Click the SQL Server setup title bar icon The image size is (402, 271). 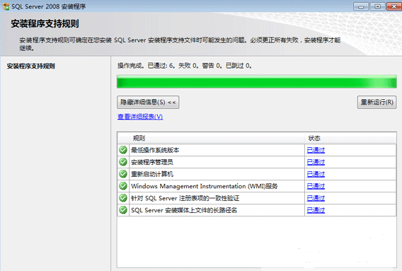[6, 6]
